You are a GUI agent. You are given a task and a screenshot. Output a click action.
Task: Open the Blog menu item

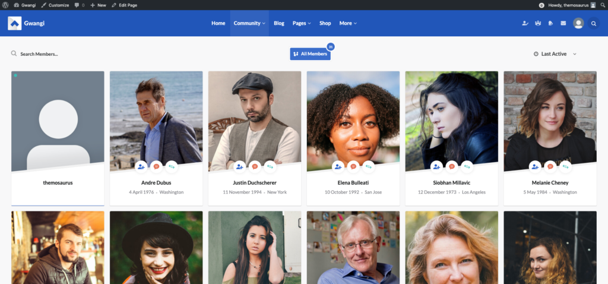coord(279,23)
